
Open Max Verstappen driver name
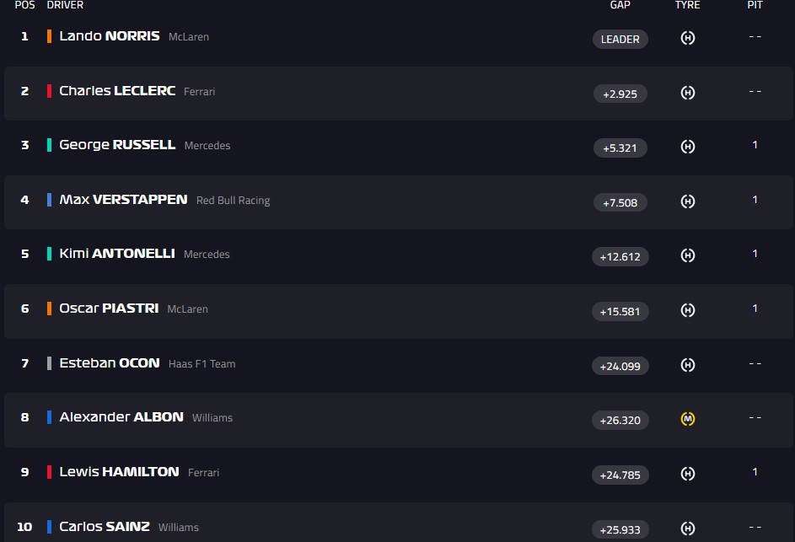(123, 200)
